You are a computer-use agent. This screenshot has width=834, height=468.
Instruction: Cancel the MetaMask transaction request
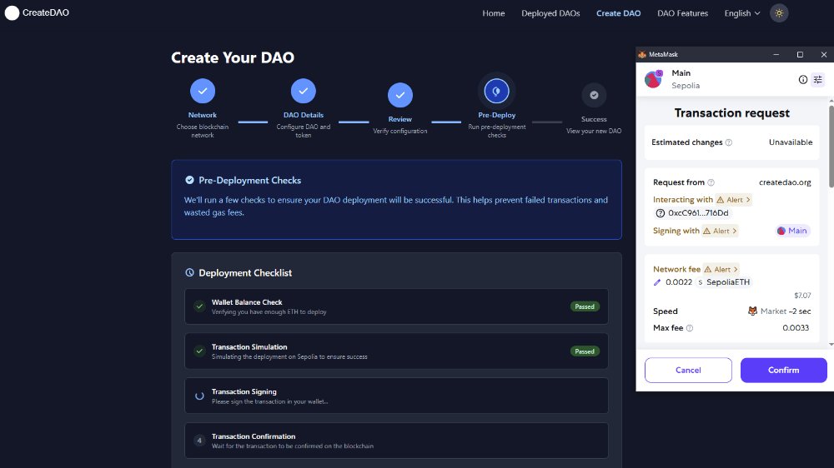point(688,371)
